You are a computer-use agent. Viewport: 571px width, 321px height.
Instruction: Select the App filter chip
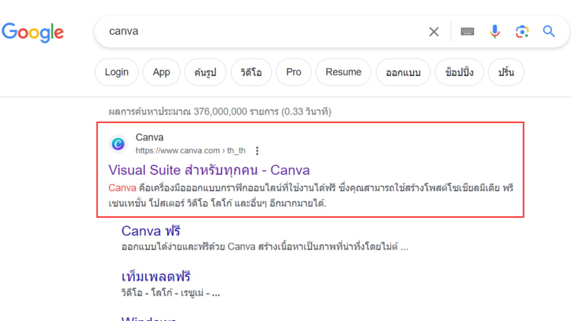click(161, 72)
